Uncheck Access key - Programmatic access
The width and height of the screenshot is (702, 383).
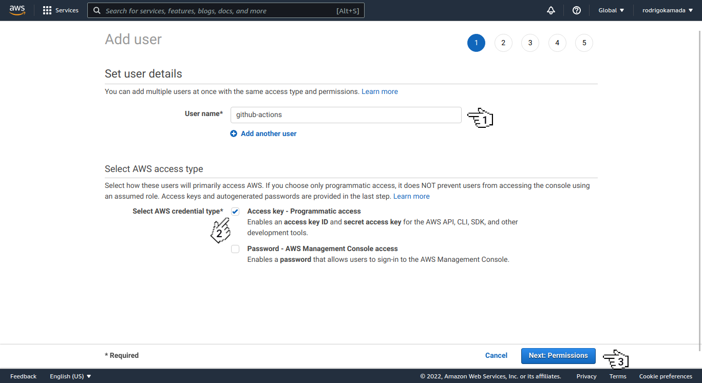pyautogui.click(x=235, y=211)
